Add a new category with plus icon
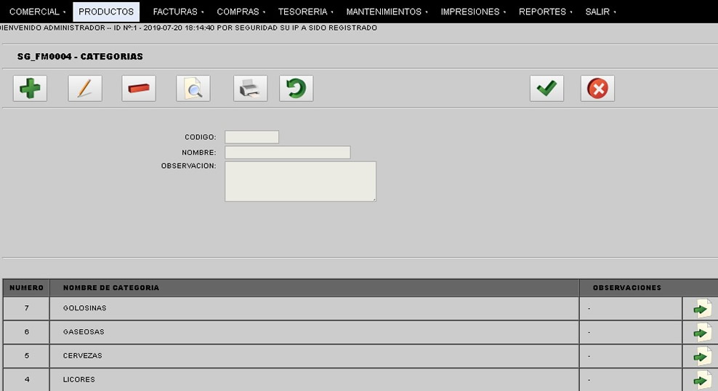 [31, 89]
